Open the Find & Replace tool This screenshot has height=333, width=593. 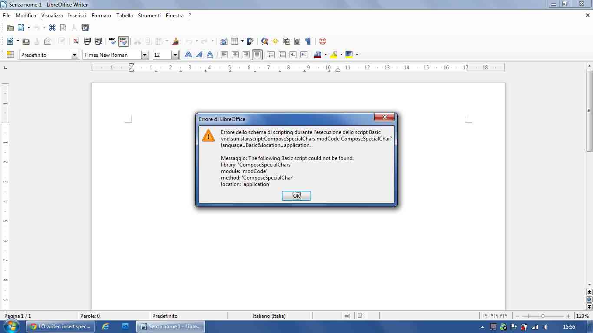tap(265, 41)
